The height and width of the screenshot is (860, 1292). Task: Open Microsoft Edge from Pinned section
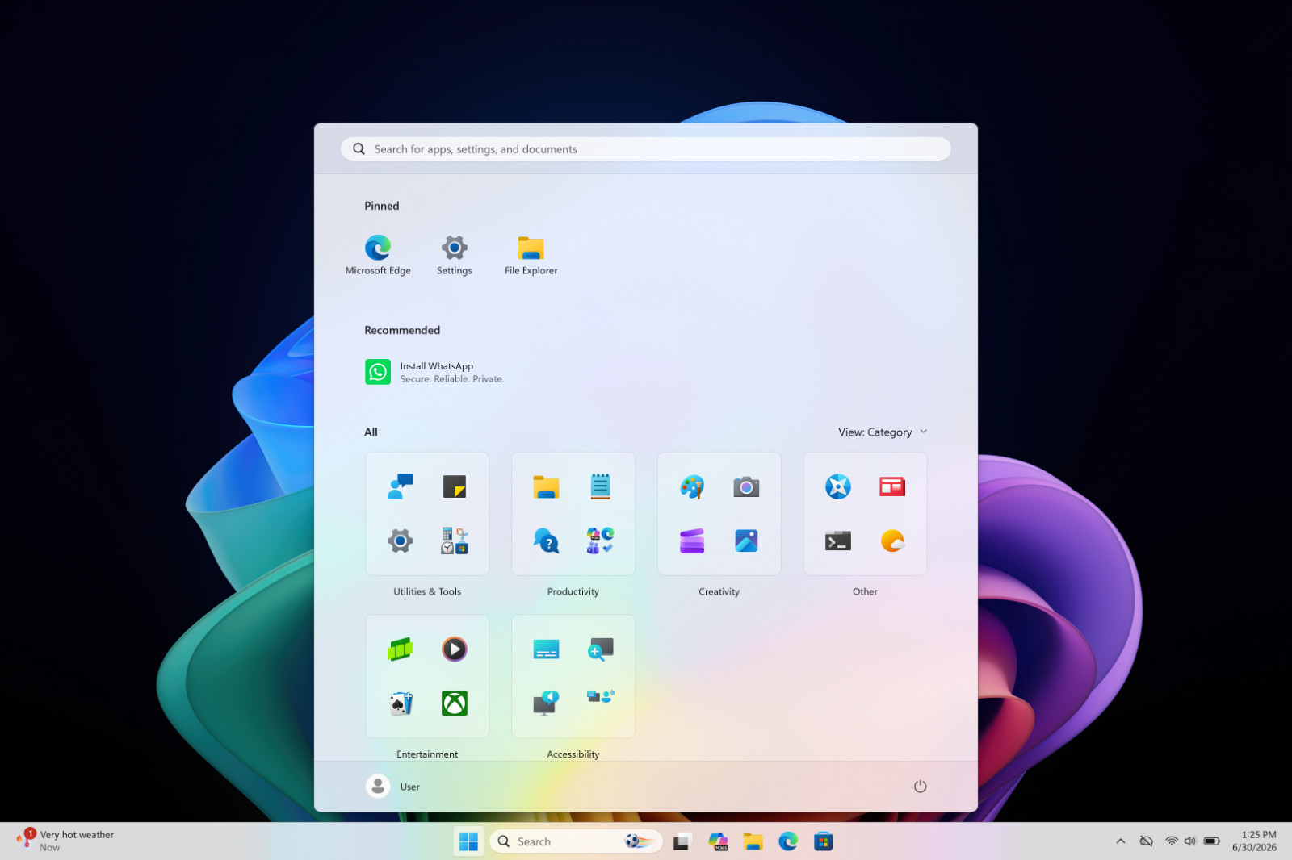coord(378,255)
